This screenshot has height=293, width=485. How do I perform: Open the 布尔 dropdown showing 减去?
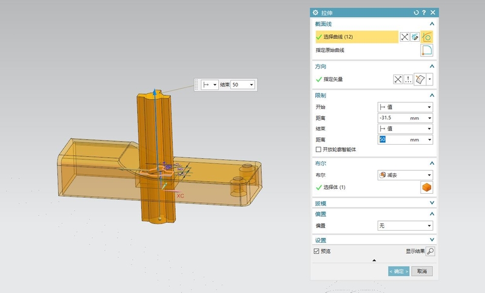coord(404,175)
